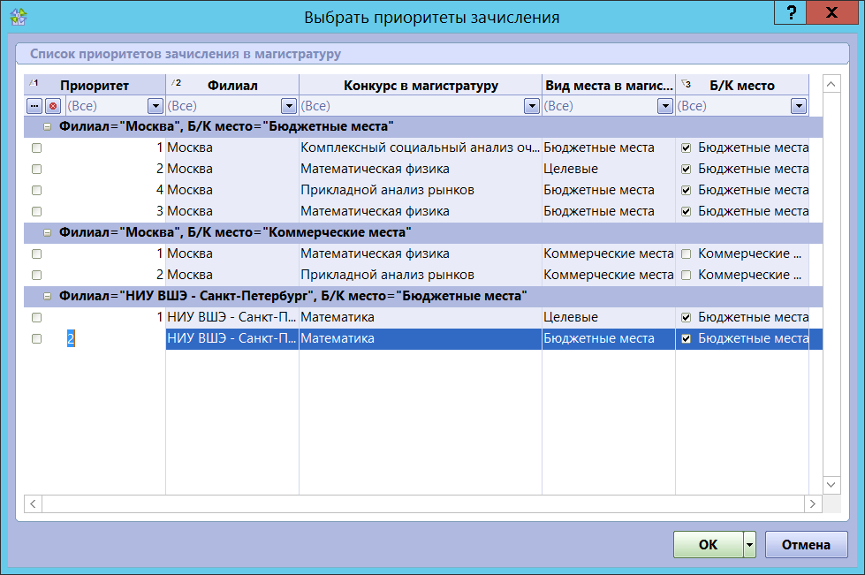Collapse Москва Коммерческие места group
This screenshot has height=575, width=865.
coord(47,232)
